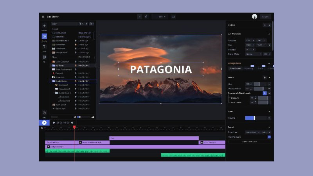This screenshot has height=176, width=313.
Task: Select the 2 Clip Two.mp4 timeline clip
Action: click(212, 142)
